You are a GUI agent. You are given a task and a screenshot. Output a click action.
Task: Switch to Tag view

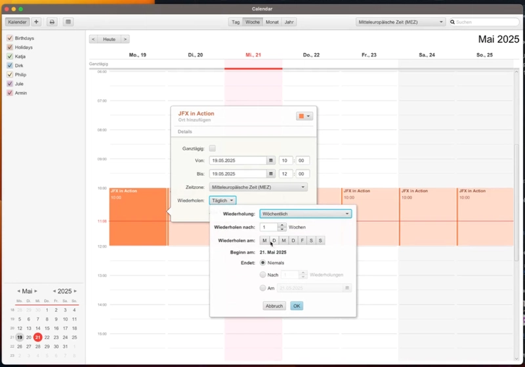(x=236, y=22)
